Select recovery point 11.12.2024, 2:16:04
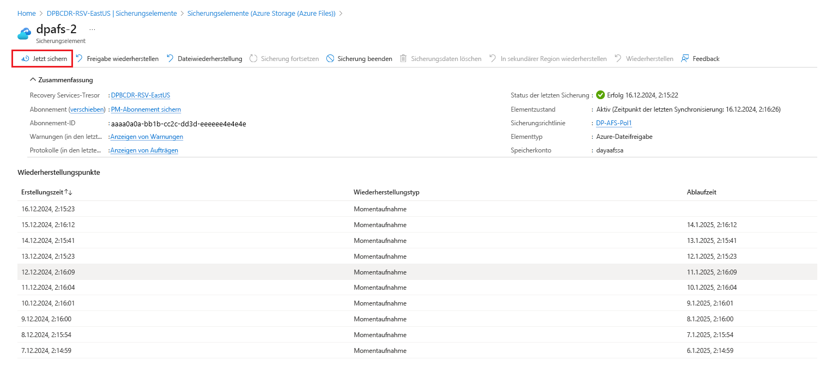This screenshot has height=366, width=820. [417, 288]
